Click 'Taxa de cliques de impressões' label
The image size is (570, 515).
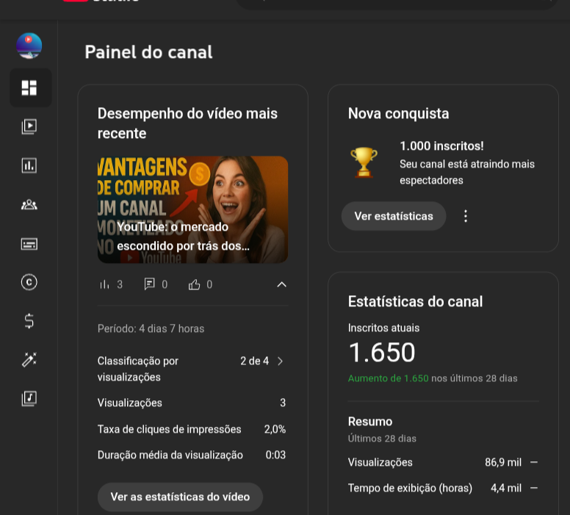[170, 429]
